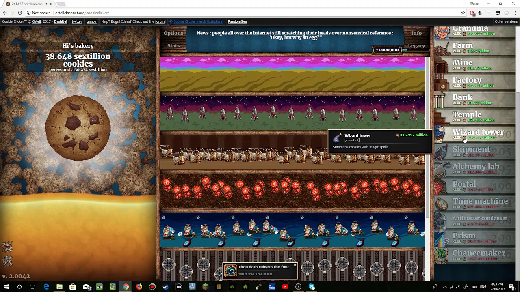Open the RandomGen link
The width and height of the screenshot is (520, 292).
tap(237, 21)
